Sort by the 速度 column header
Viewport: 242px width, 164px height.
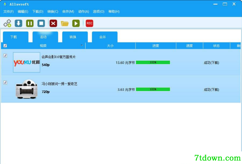coord(189,46)
